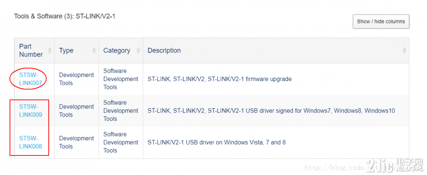Image resolution: width=427 pixels, height=175 pixels.
Task: Open the STSW-LINK007 part link
Action: click(30, 79)
